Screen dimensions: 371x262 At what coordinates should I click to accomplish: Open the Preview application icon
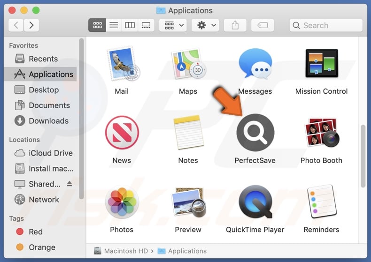pos(189,202)
